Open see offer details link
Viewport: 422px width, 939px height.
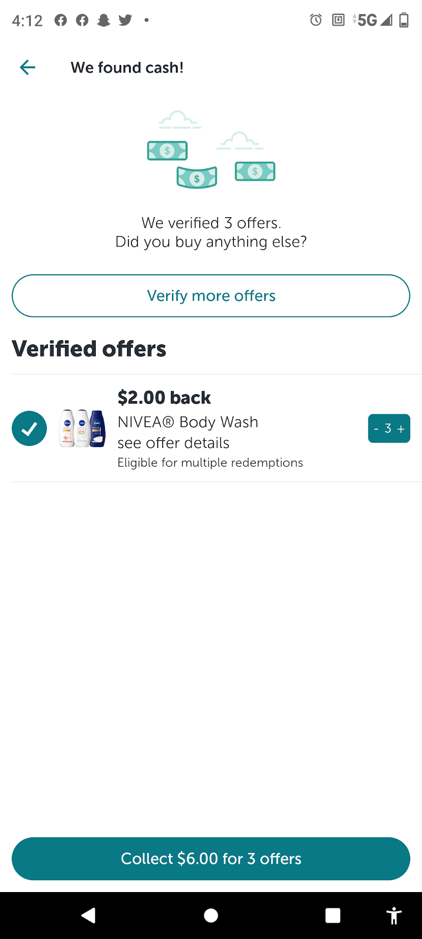click(x=173, y=443)
